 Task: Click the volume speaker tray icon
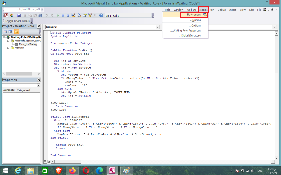[253, 171]
